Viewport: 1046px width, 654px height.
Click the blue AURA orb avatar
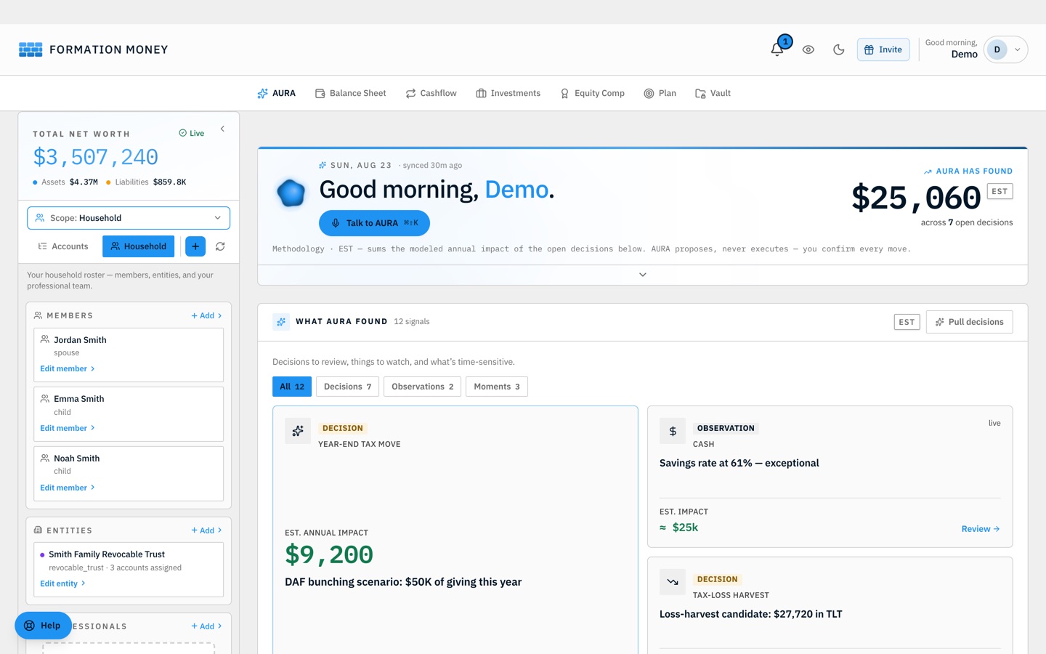(291, 193)
